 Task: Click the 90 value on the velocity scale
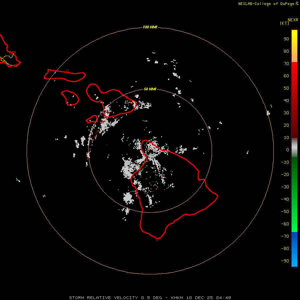pyautogui.click(x=286, y=39)
